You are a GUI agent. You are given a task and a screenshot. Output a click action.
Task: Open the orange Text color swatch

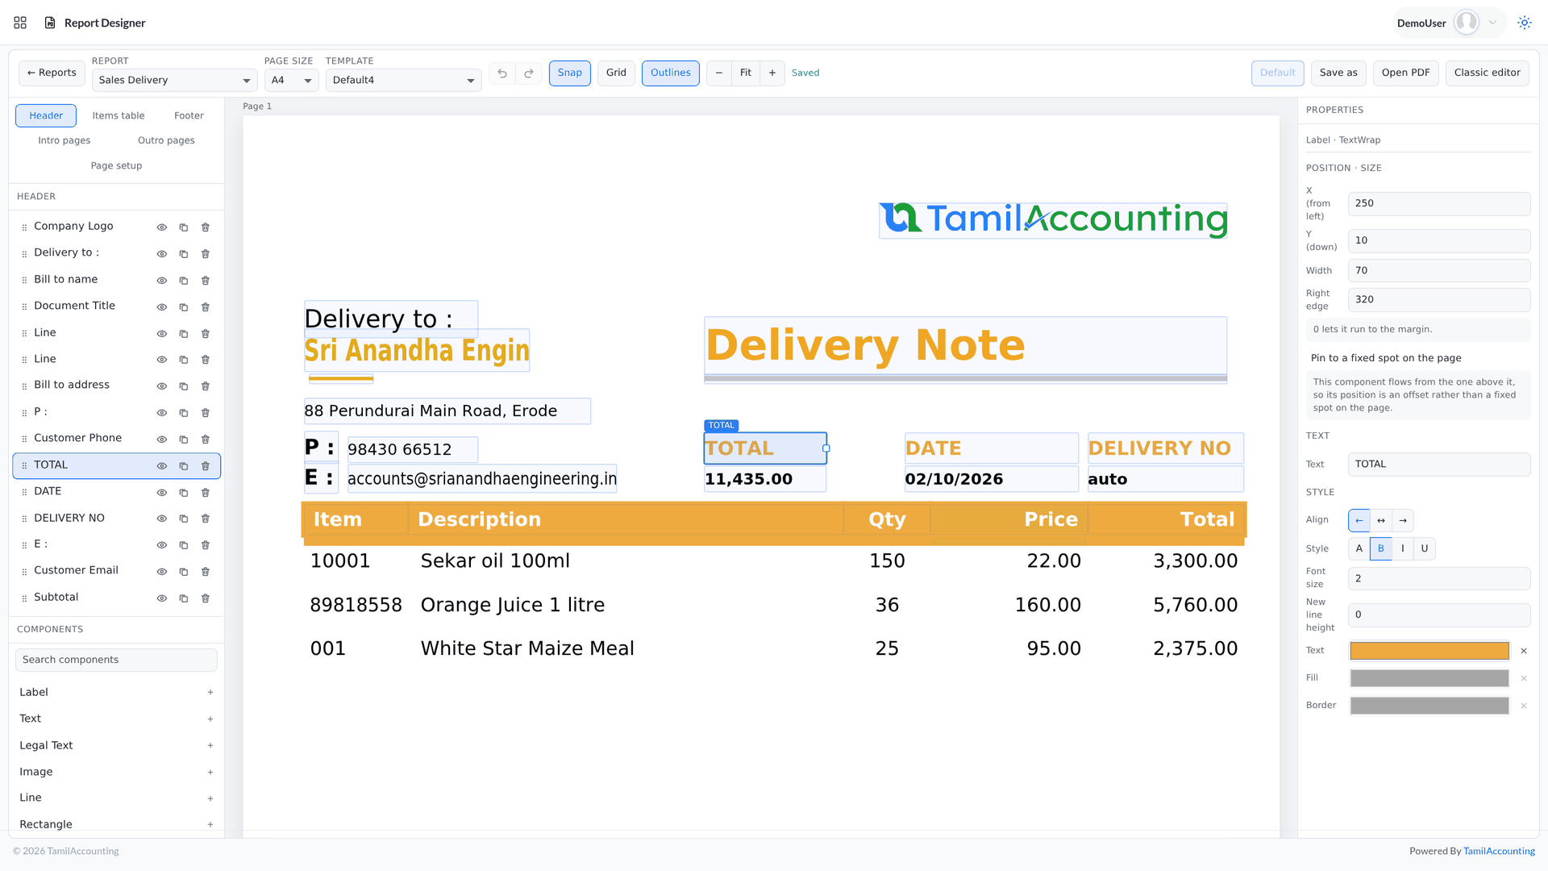point(1429,651)
